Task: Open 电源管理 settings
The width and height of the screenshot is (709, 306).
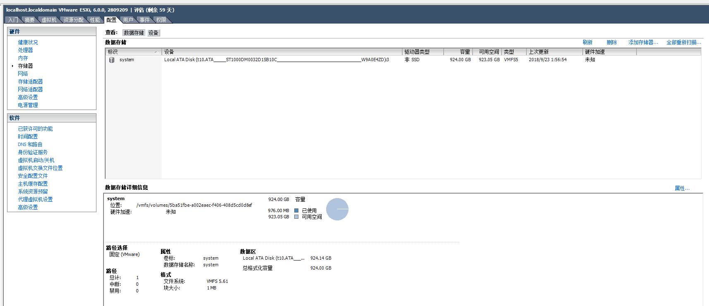Action: pyautogui.click(x=28, y=105)
